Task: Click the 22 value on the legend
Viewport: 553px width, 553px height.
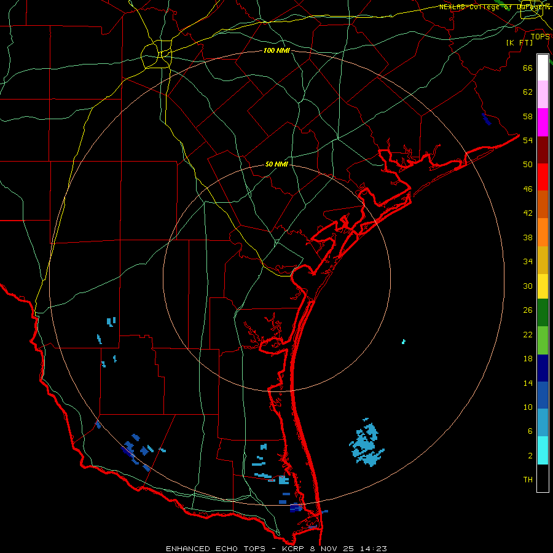Action: [528, 334]
